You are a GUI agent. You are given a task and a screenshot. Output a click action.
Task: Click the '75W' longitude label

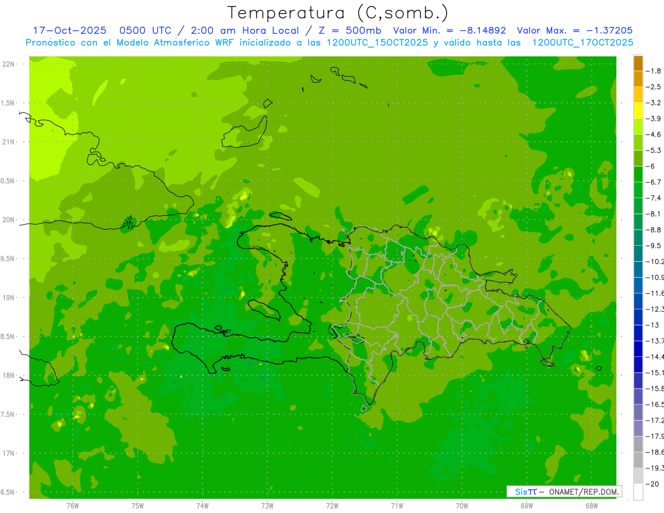click(x=137, y=505)
